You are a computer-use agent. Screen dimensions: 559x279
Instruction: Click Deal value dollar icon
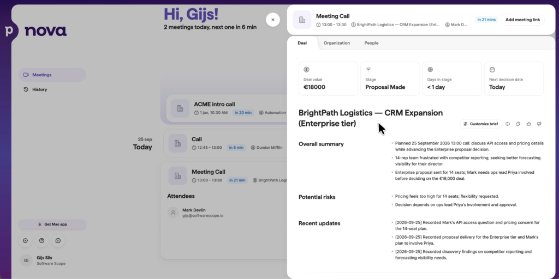point(306,69)
